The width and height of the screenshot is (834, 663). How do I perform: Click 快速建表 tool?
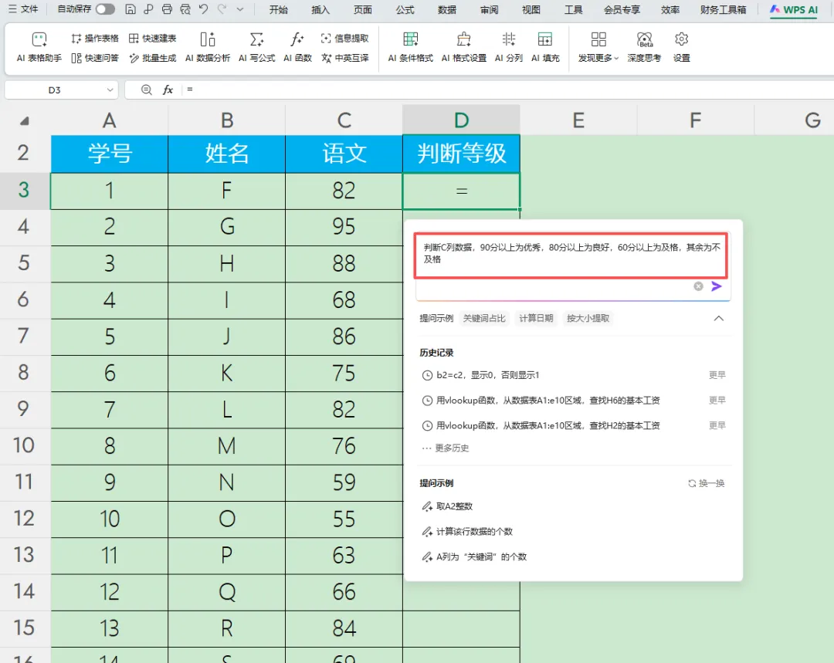tap(153, 39)
